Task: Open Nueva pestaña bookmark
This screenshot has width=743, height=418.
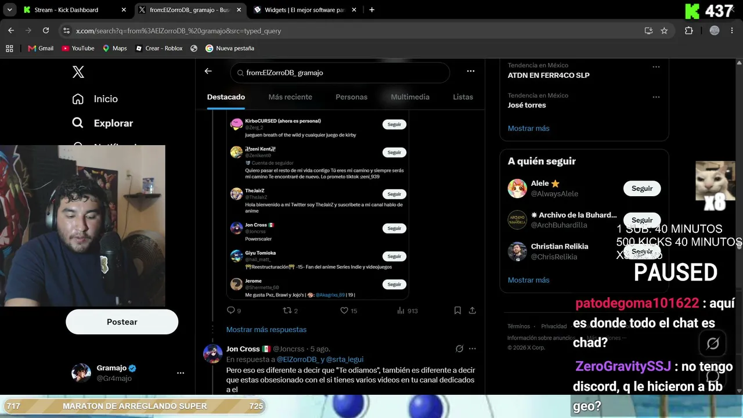Action: click(230, 48)
